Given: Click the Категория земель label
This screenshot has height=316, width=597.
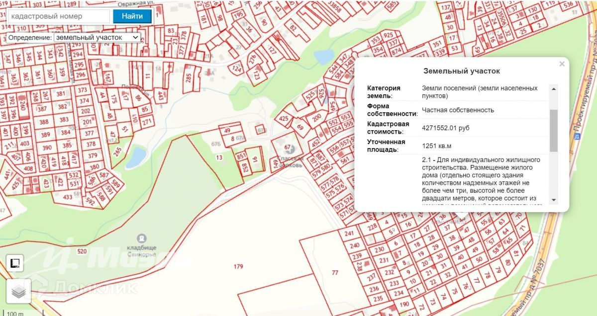Looking at the screenshot, I should (x=384, y=92).
